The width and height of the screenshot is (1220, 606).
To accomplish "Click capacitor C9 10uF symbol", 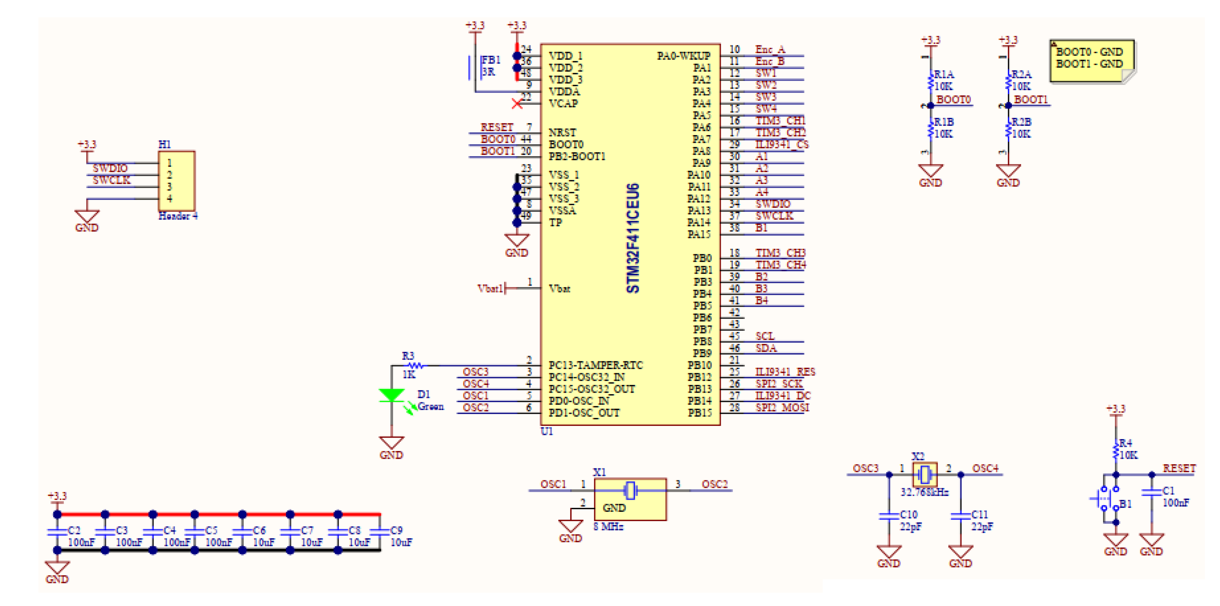I will click(379, 532).
